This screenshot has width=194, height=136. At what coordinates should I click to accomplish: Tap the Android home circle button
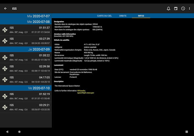point(19,132)
